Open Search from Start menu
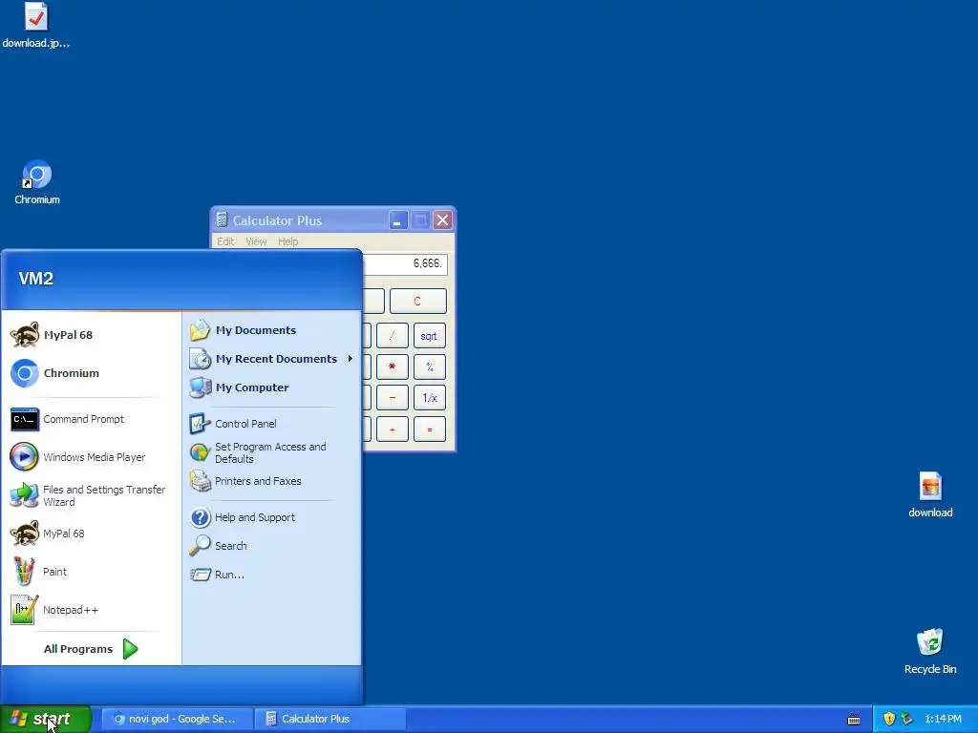 pyautogui.click(x=271, y=546)
